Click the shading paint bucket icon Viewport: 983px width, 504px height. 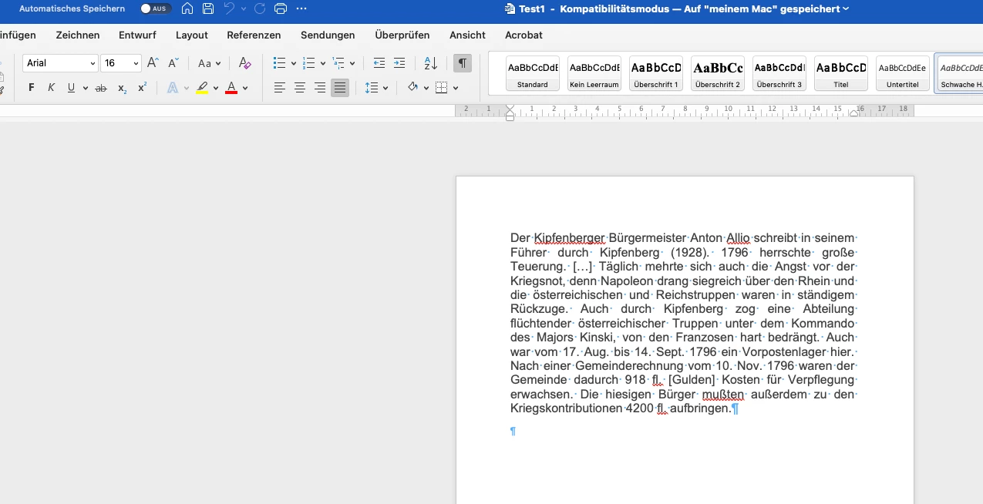[x=413, y=88]
